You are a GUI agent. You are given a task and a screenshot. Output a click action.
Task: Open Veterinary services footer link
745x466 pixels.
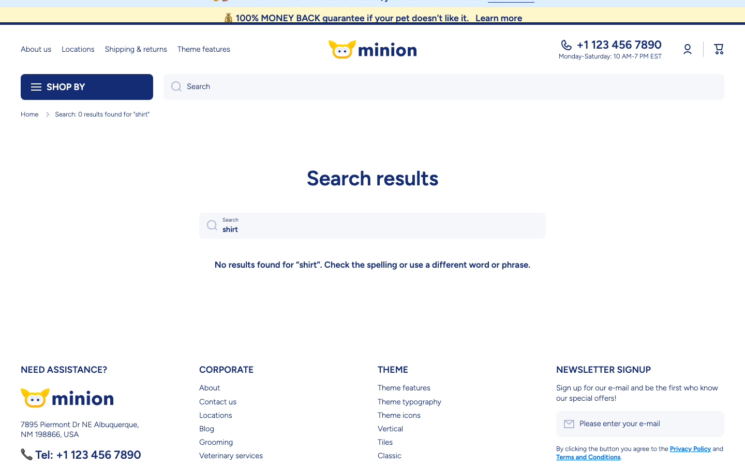[231, 456]
